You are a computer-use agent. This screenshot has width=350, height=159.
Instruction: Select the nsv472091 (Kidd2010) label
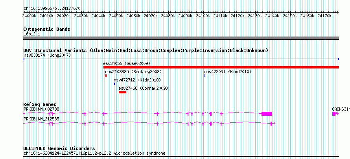click(228, 72)
